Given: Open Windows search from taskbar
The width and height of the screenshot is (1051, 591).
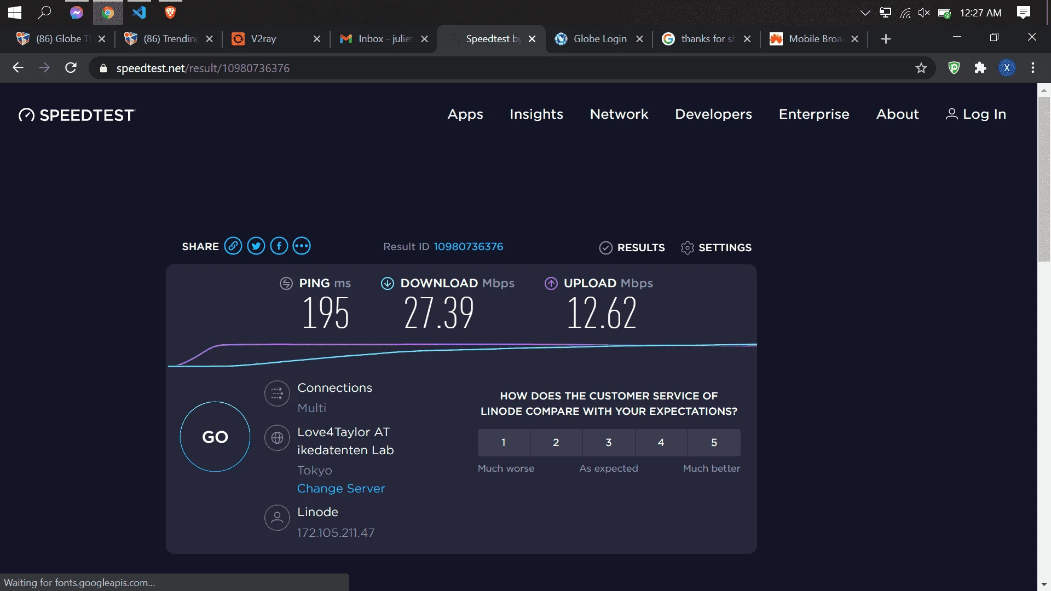Looking at the screenshot, I should pyautogui.click(x=44, y=13).
